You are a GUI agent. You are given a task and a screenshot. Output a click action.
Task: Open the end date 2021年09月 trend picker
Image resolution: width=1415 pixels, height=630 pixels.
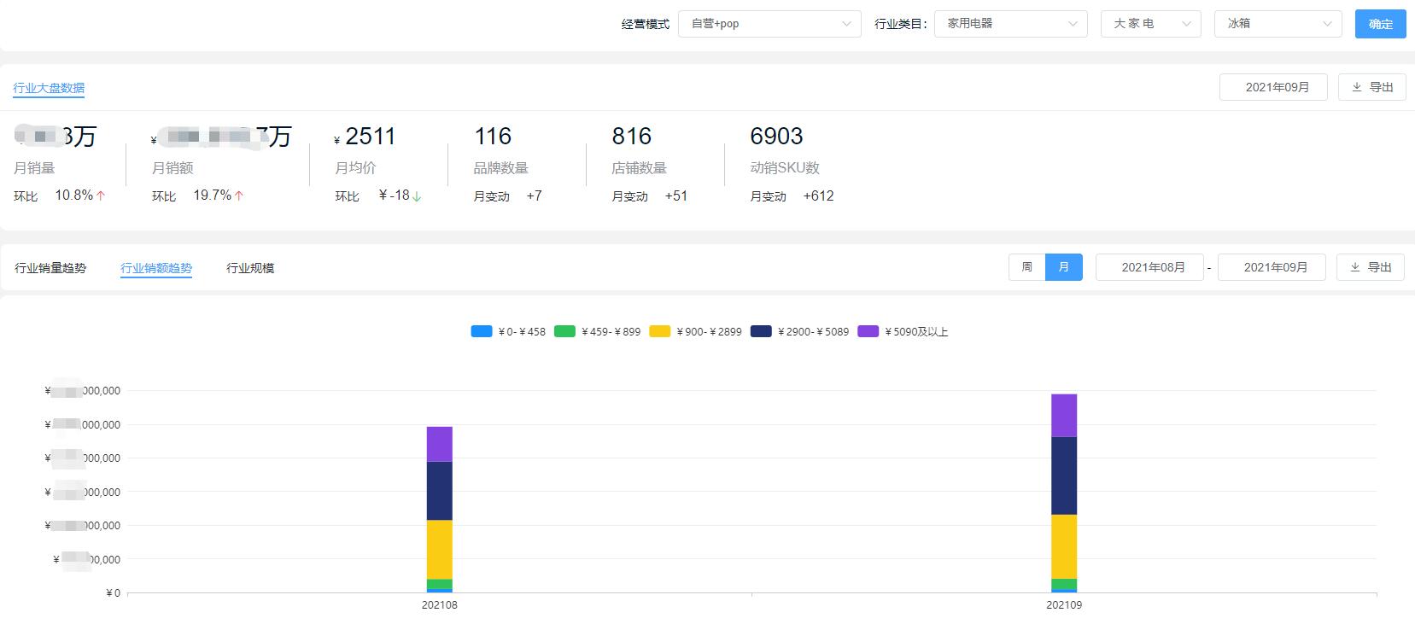[1272, 267]
